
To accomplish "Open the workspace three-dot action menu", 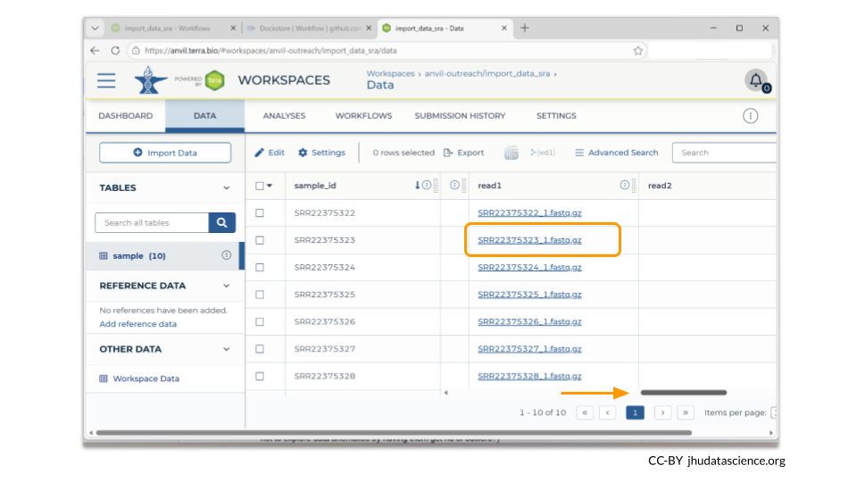I will click(751, 116).
